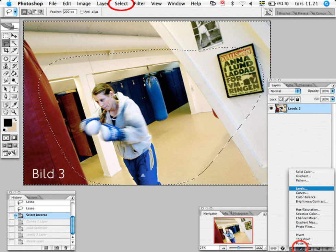
Task: Select the Crop tool
Action: click(x=6, y=51)
